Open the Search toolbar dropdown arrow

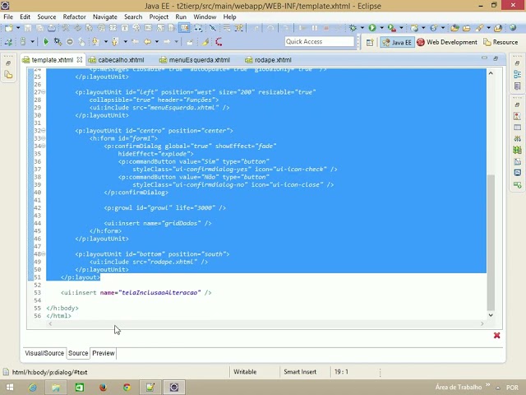coord(488,28)
